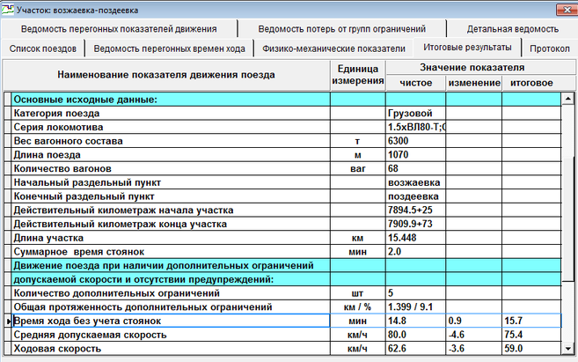Open the Протокол tab
This screenshot has height=362, width=578.
[x=549, y=48]
